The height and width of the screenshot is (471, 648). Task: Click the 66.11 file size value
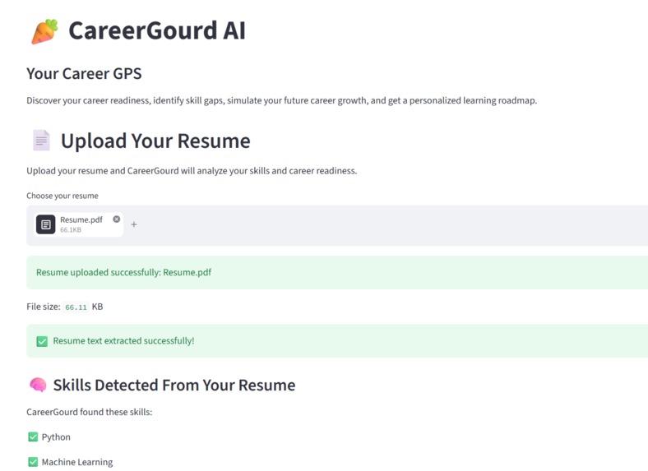coord(76,307)
